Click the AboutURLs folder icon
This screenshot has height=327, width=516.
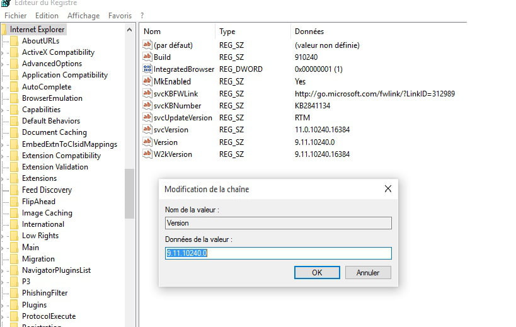coord(14,41)
